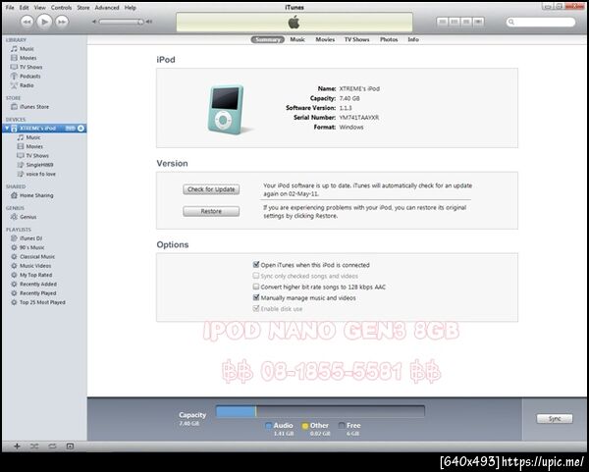Adjust the volume slider
Viewport: 589px width, 472px height.
(x=121, y=22)
